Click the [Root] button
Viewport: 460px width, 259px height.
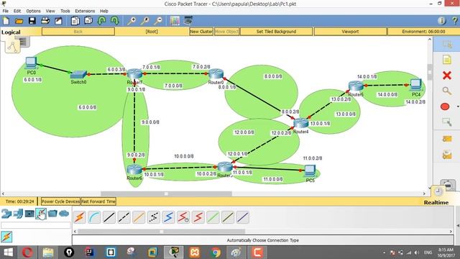[x=152, y=32]
